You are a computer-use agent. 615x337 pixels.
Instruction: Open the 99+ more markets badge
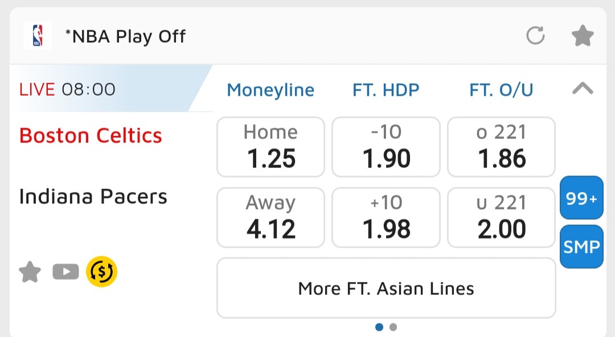(581, 198)
